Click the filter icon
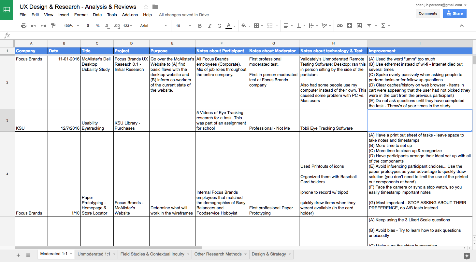The height and width of the screenshot is (262, 476). [x=369, y=26]
